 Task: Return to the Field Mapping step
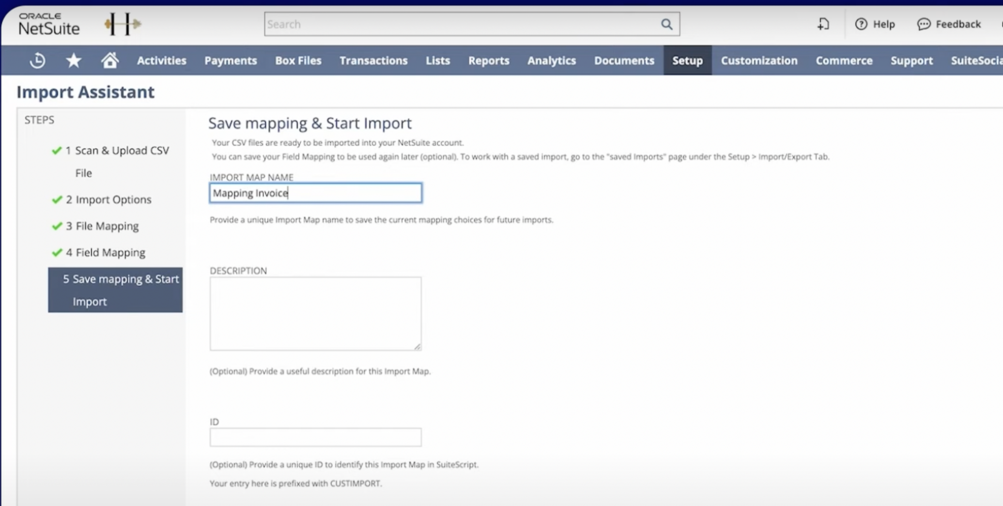click(106, 252)
